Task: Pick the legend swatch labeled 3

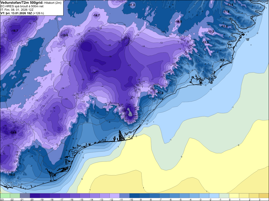Action: click(264, 196)
